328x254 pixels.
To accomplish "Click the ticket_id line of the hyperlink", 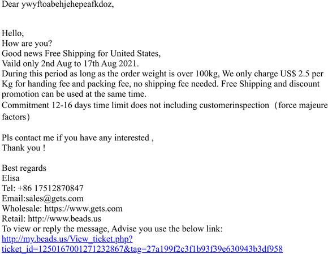I will pos(143,249).
